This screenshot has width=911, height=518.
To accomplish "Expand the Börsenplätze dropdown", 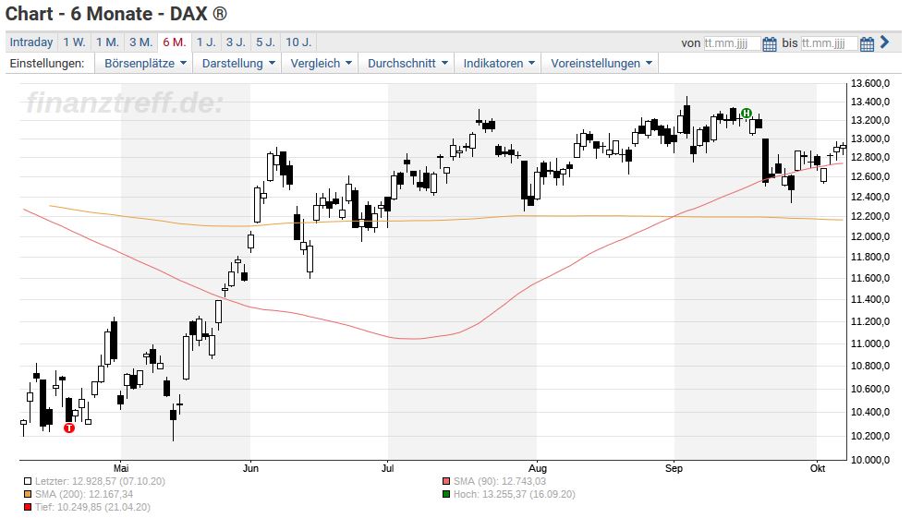I will [145, 64].
